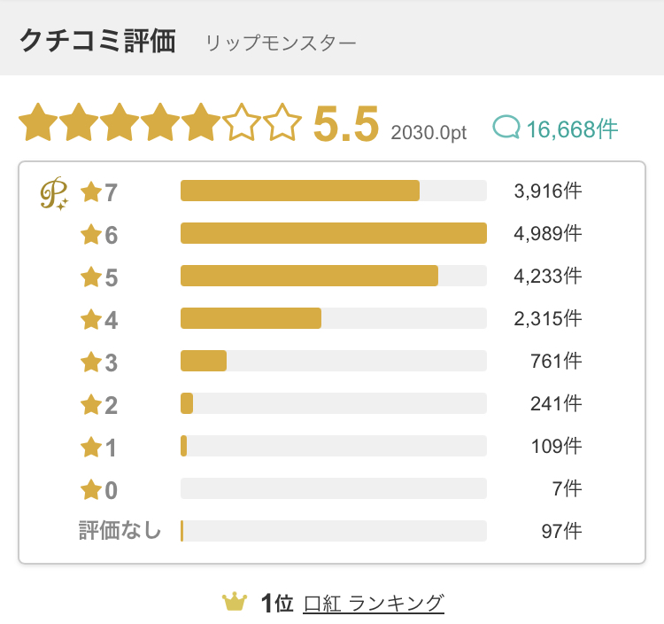664x624 pixels.
Task: Click the 1-star rating row label
Action: click(98, 448)
